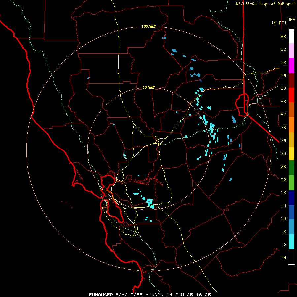The image size is (297, 297).
Task: Click the 50 value on the legend scale
Action: [x=283, y=88]
